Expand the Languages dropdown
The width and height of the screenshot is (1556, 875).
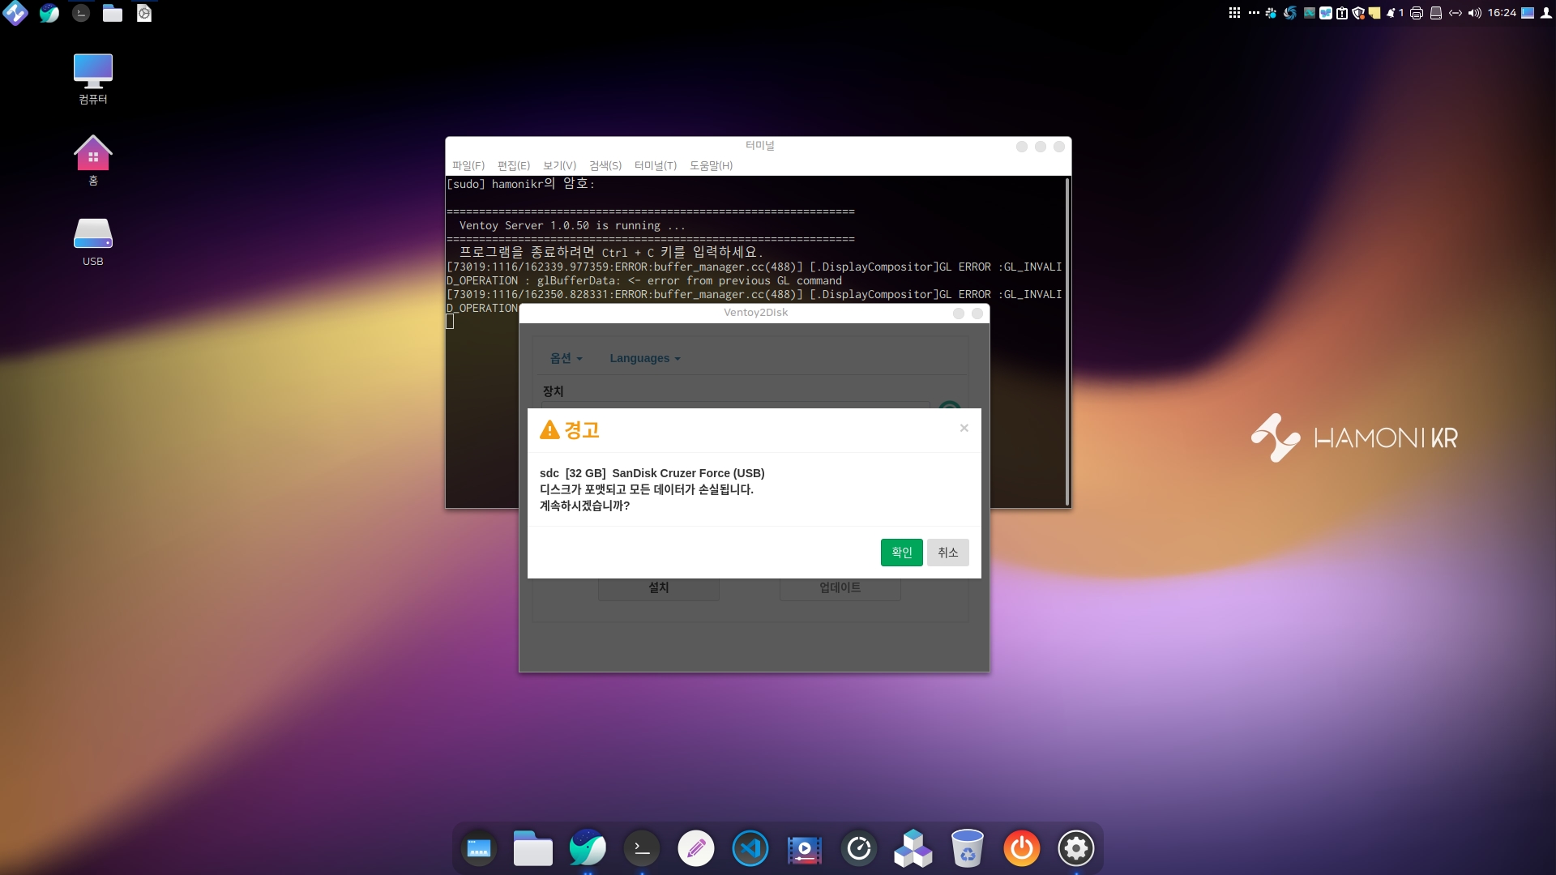click(644, 358)
